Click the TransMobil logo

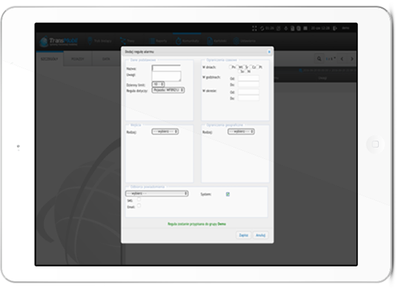pyautogui.click(x=59, y=42)
